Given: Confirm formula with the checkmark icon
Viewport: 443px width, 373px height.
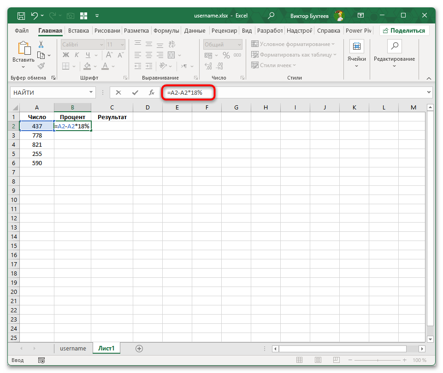Looking at the screenshot, I should point(135,92).
